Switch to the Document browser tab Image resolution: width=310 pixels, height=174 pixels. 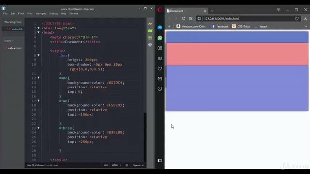coord(186,11)
